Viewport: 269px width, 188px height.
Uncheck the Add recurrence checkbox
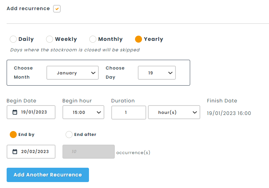[x=57, y=9]
